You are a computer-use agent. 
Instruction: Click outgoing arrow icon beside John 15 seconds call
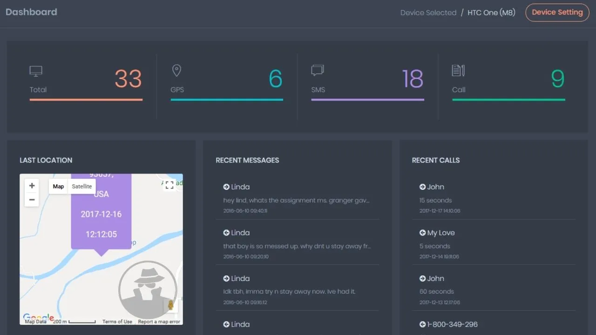(x=422, y=187)
